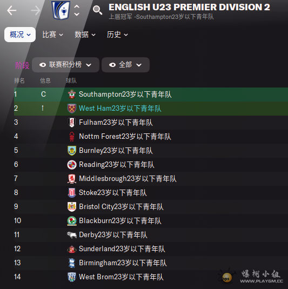Step to next competition with up arrow
The height and width of the screenshot is (289, 288).
[77, 6]
